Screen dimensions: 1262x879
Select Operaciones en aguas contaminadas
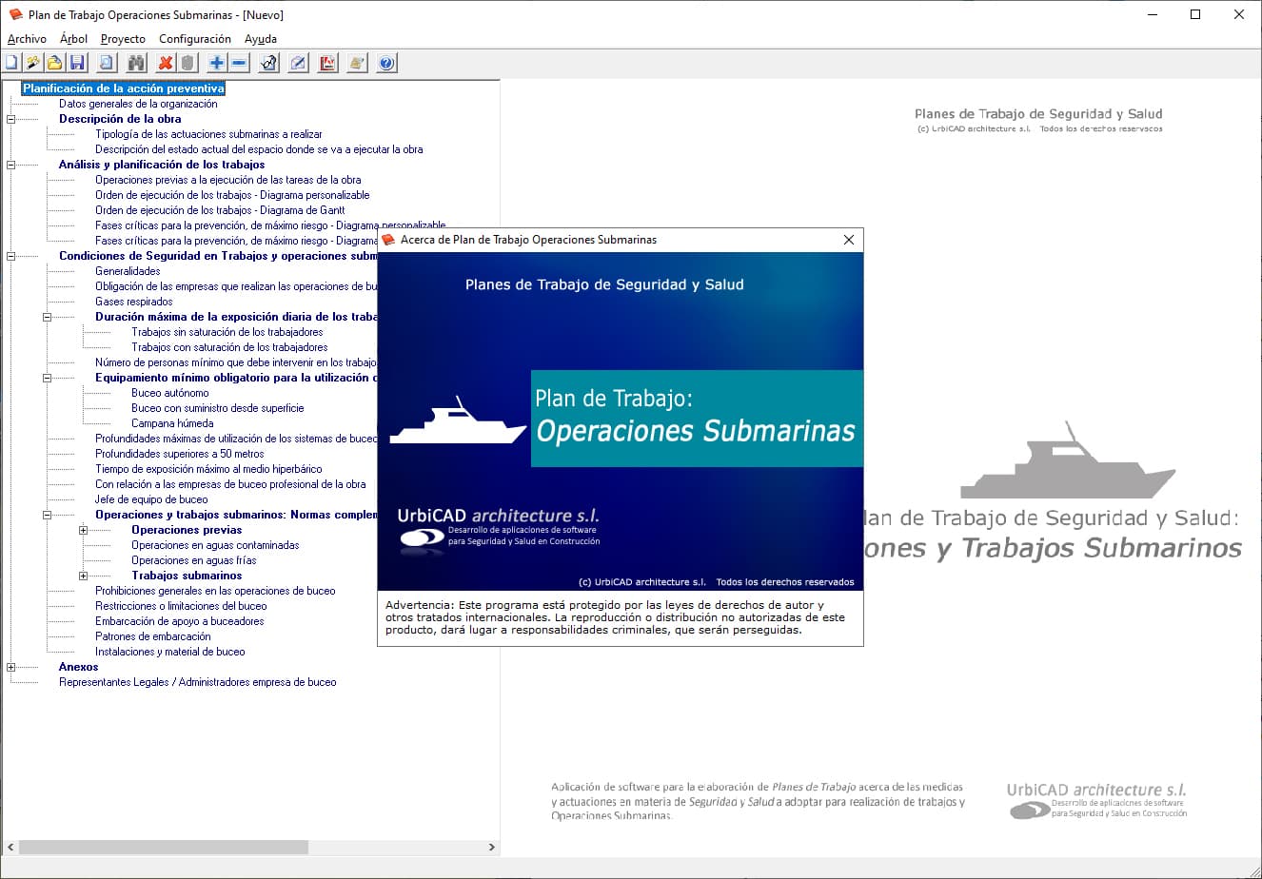(215, 545)
